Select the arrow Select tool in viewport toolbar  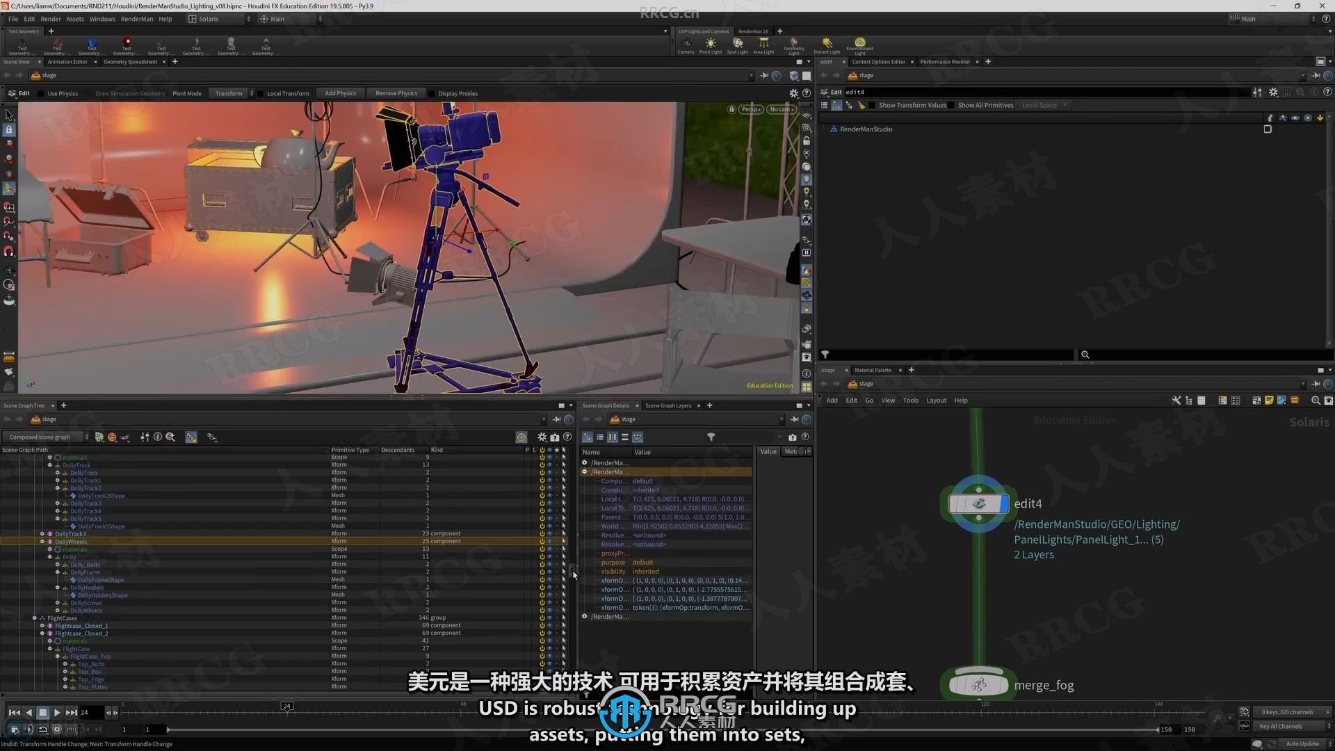[x=9, y=115]
